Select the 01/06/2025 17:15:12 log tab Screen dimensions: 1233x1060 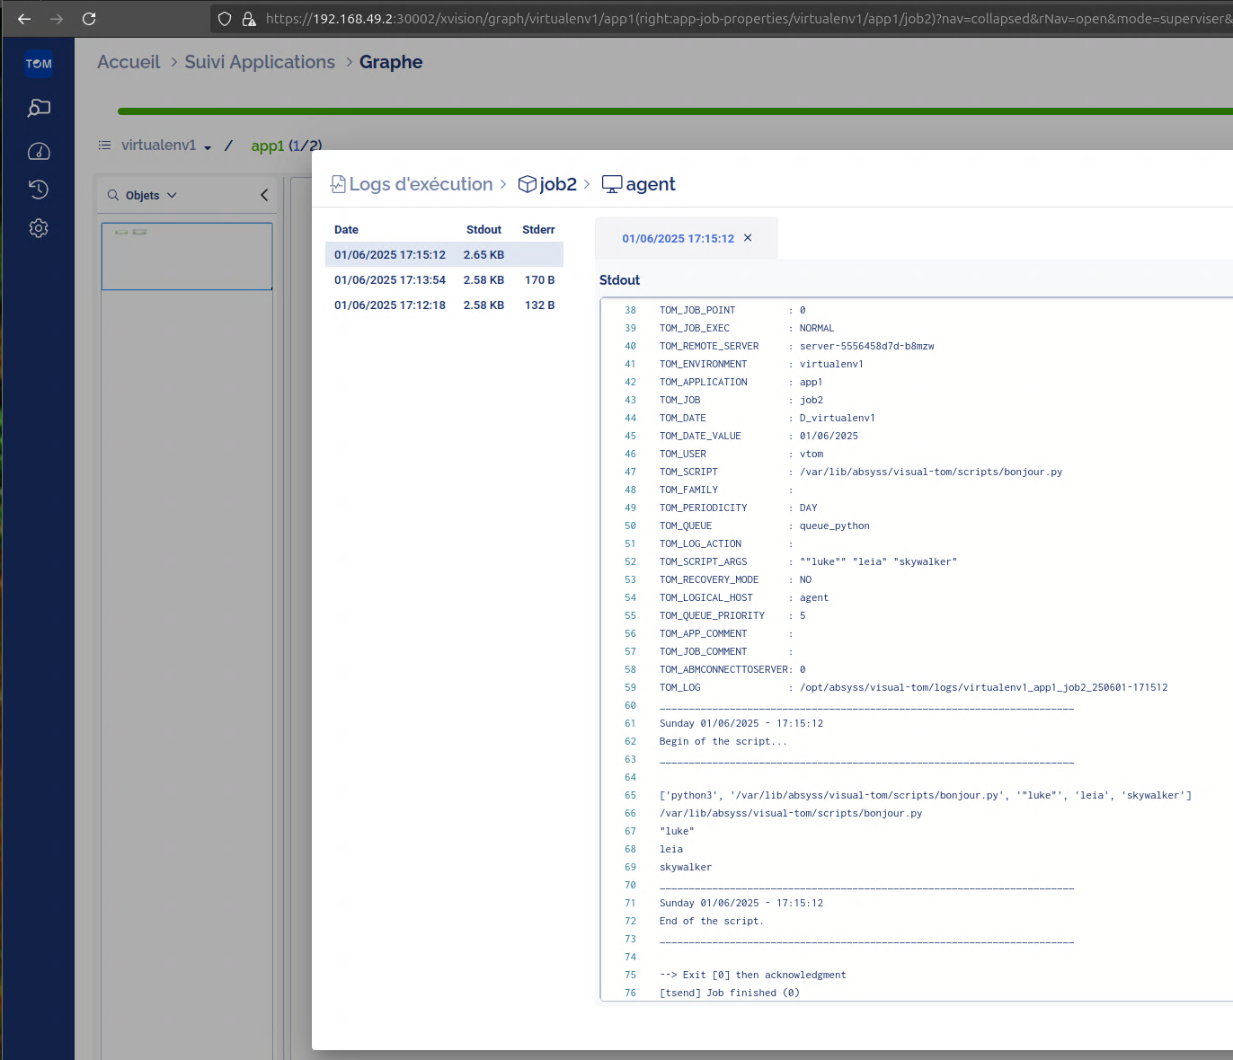(x=679, y=238)
